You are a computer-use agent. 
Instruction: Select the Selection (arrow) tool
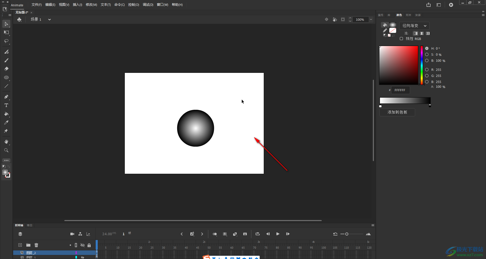6,24
